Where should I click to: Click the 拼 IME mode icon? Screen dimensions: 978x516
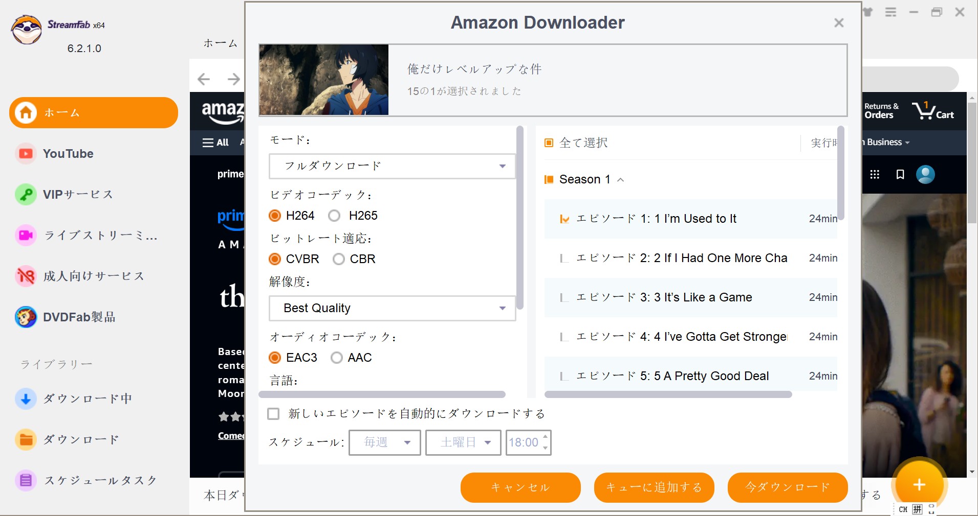(918, 509)
